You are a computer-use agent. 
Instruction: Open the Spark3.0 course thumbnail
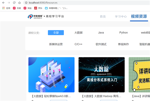(51, 75)
